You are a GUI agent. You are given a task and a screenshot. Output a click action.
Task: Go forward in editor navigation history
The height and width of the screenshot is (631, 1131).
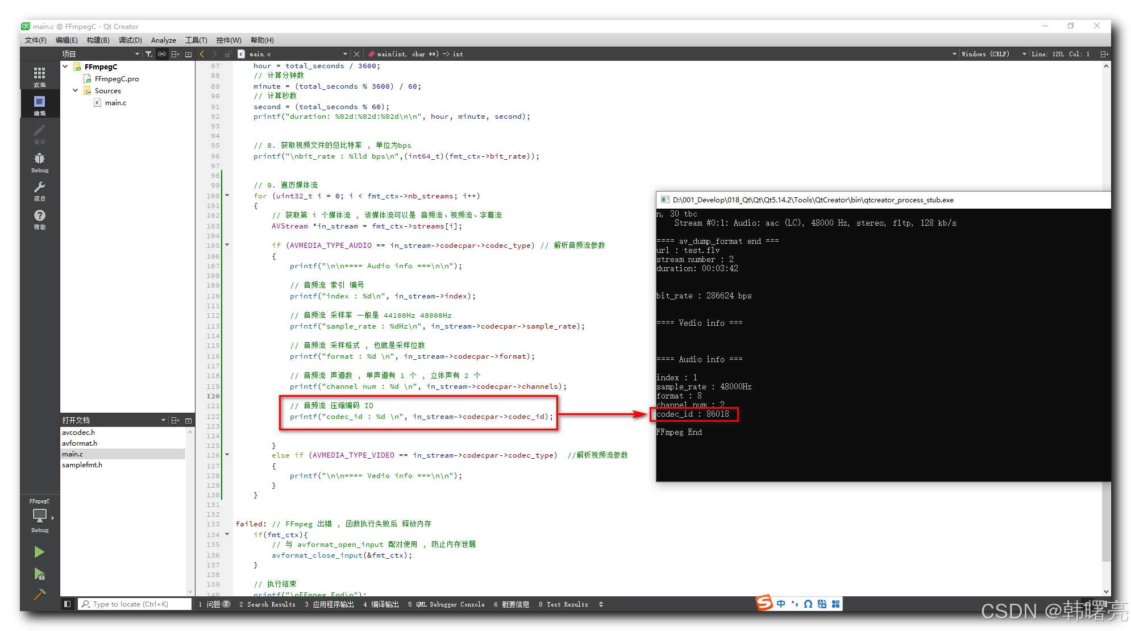(x=214, y=54)
